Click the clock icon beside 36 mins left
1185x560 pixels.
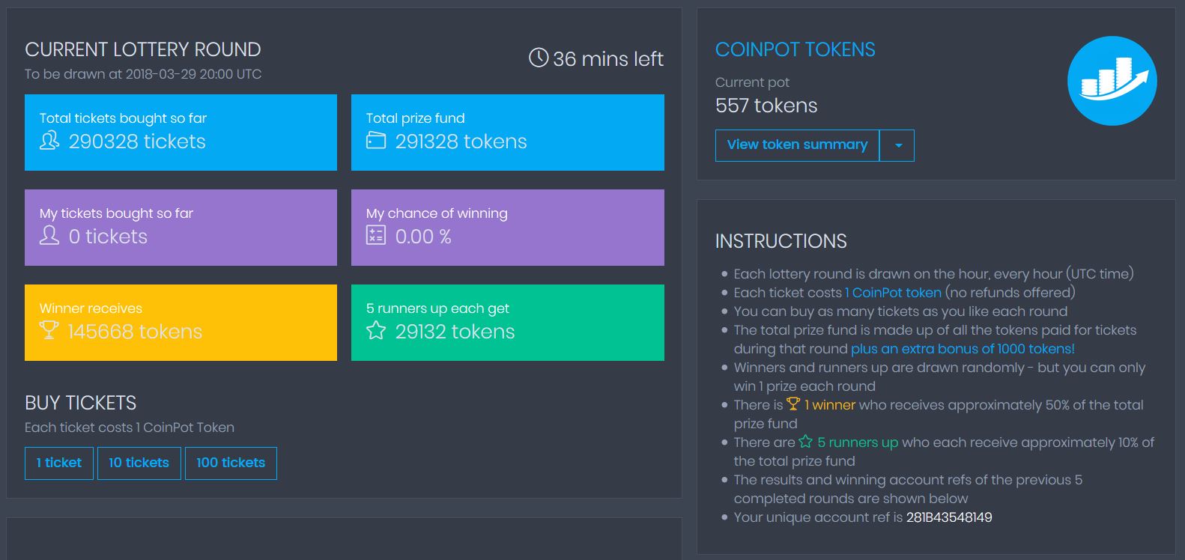tap(539, 58)
